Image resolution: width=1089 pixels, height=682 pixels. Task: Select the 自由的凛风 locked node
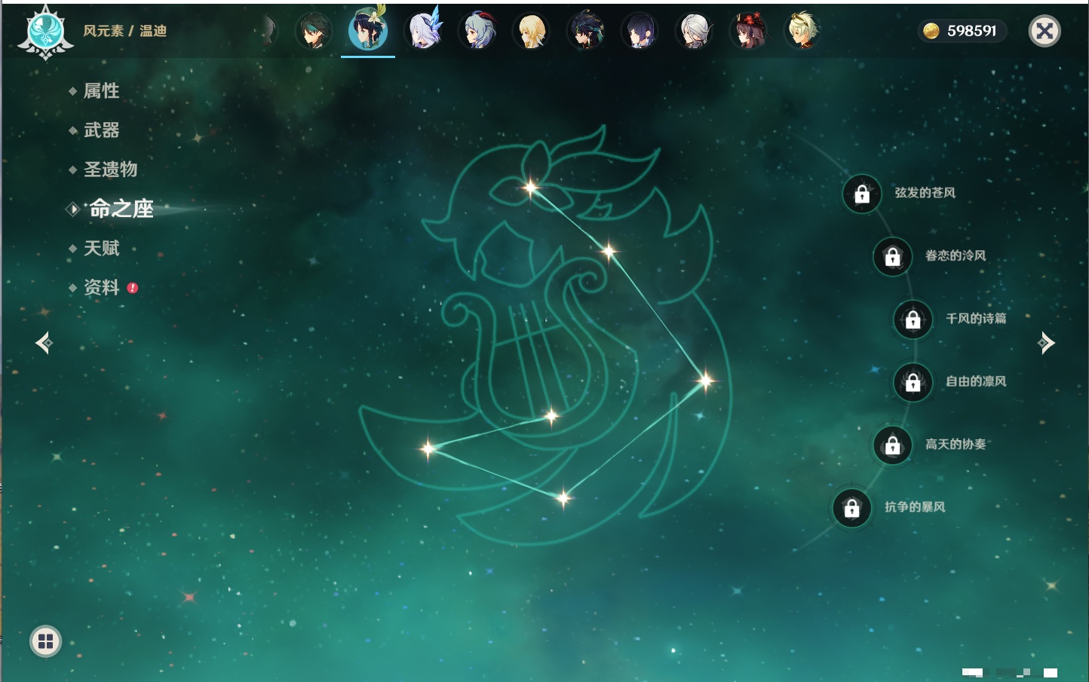point(913,383)
